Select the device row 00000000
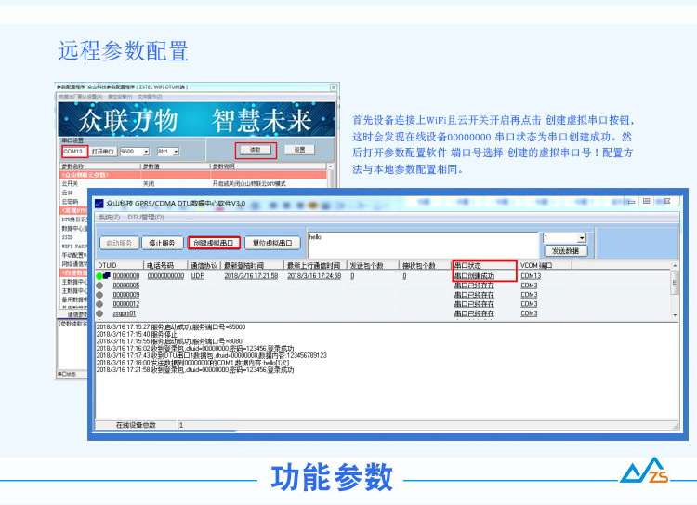 click(x=383, y=276)
